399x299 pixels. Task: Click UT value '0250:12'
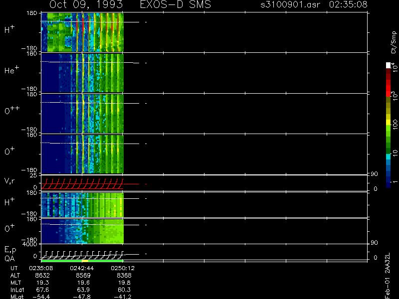122,268
